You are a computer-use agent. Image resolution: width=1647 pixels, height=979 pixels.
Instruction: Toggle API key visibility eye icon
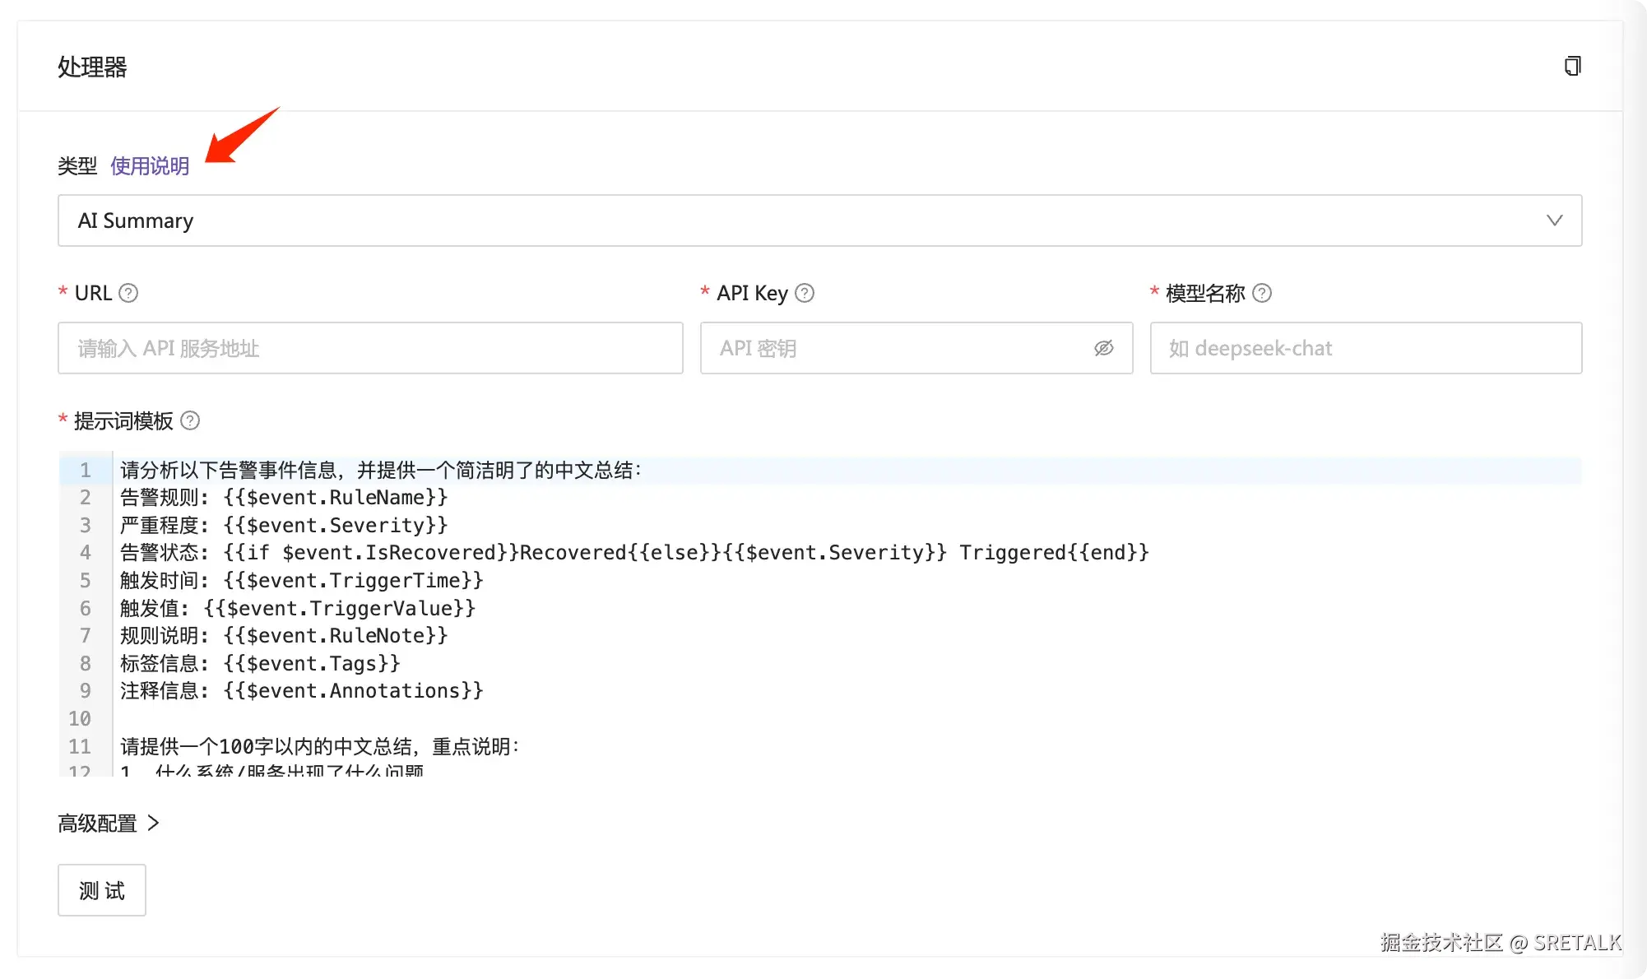pos(1103,348)
